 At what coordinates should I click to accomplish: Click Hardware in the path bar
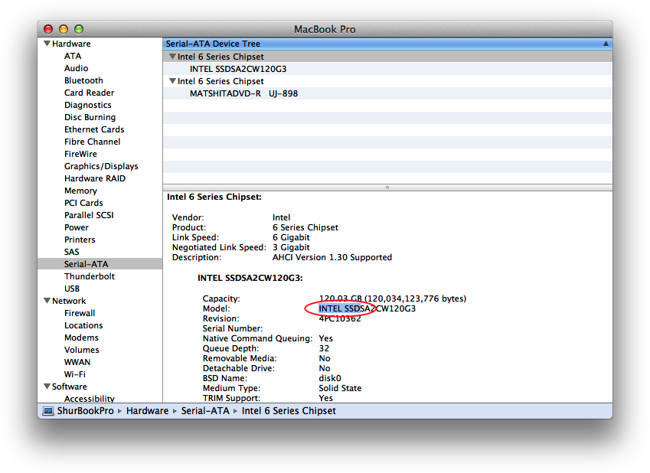147,411
